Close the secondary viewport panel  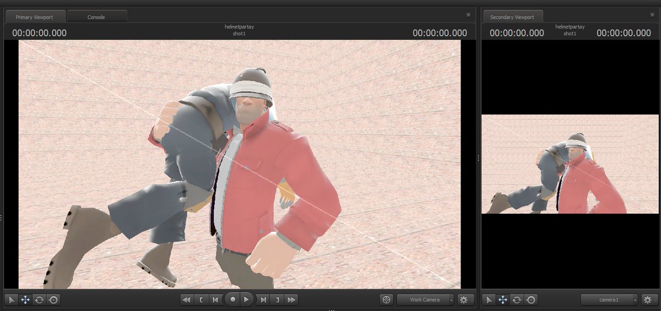click(652, 15)
